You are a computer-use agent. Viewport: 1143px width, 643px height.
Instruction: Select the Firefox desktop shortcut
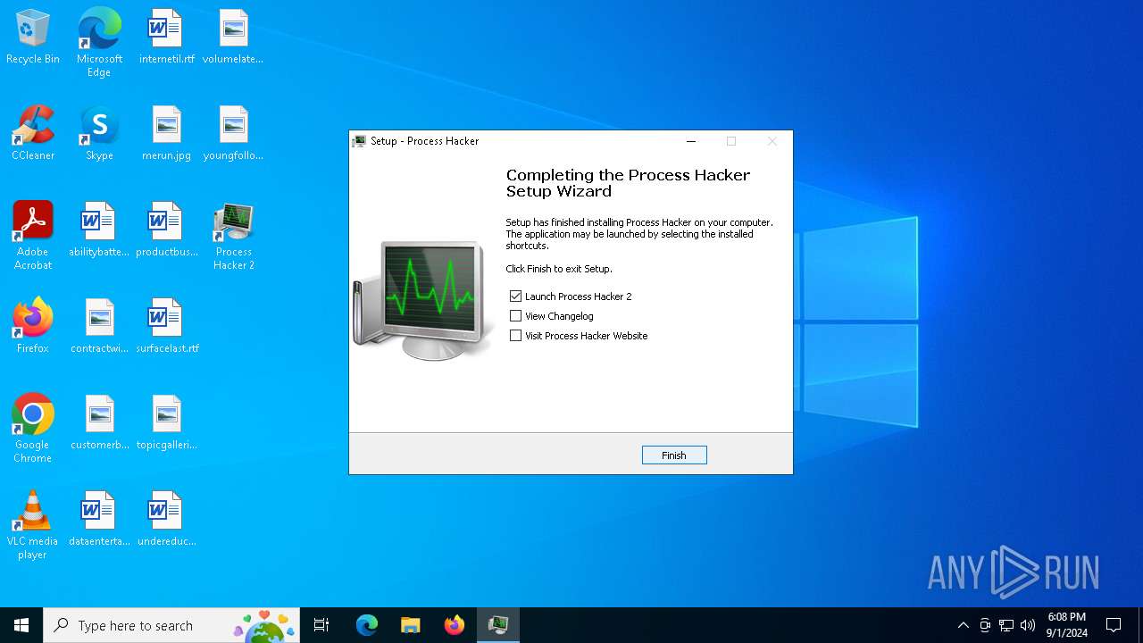tap(33, 327)
